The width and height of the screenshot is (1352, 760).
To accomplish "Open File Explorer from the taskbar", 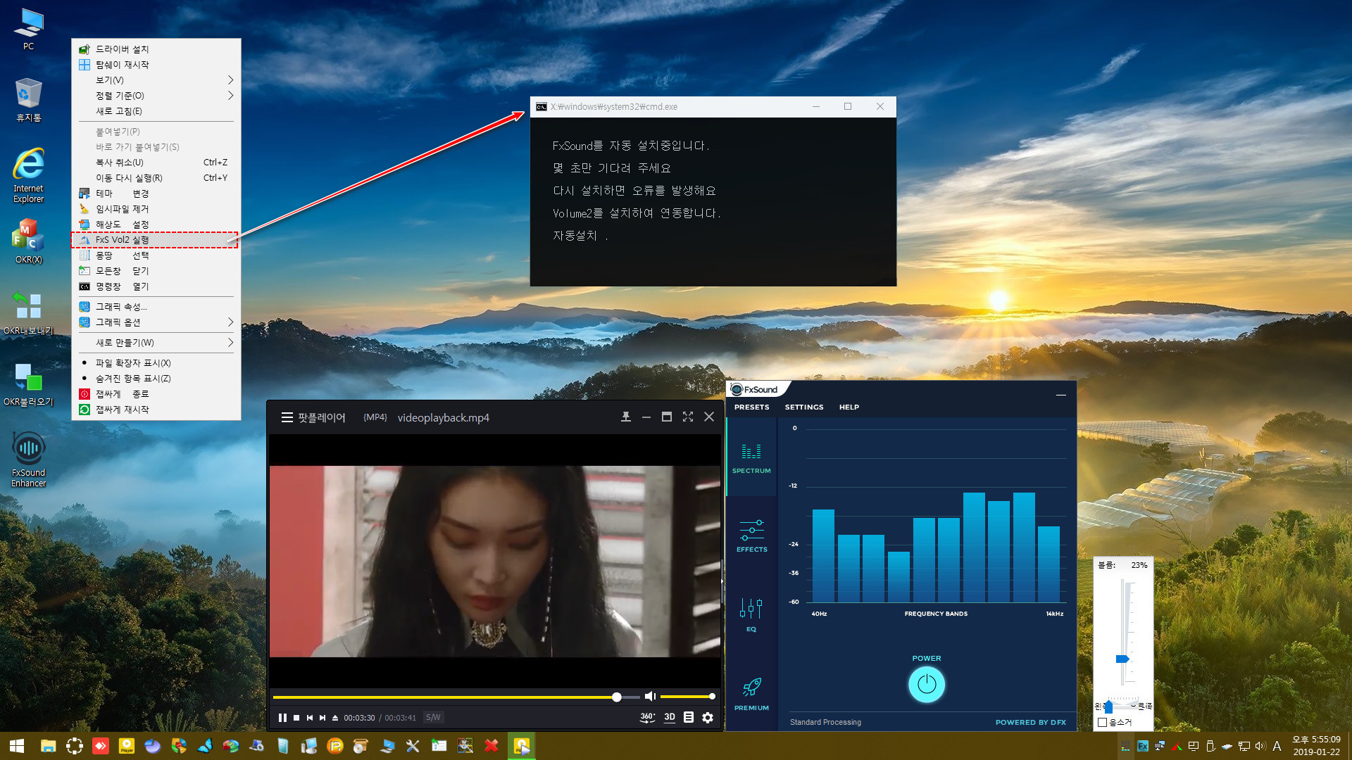I will tap(48, 746).
